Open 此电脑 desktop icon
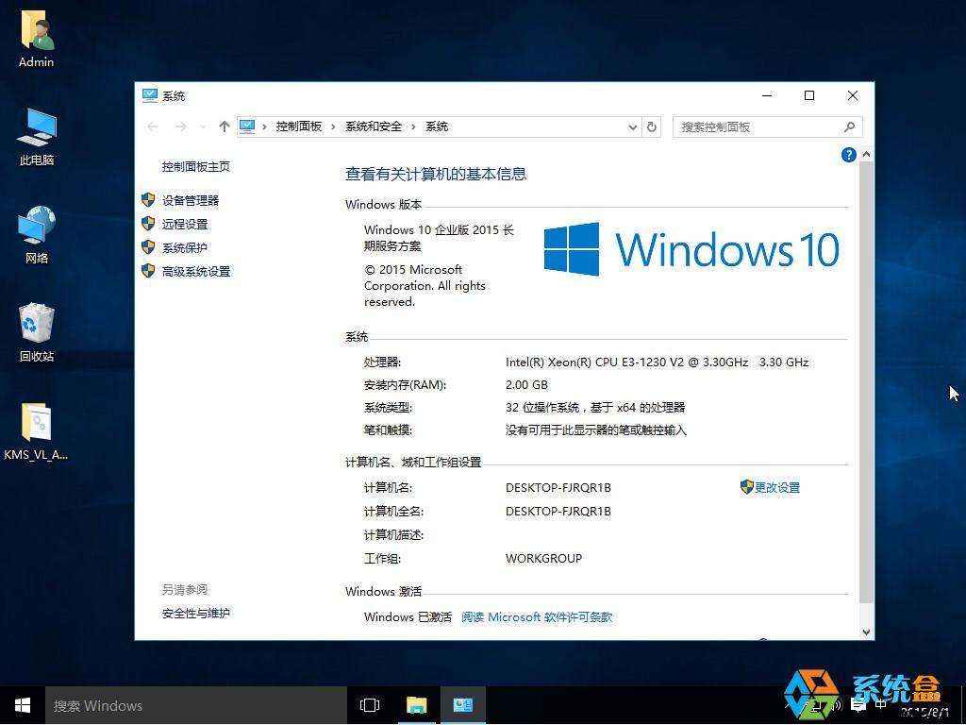Viewport: 966px width, 725px height. pos(35,127)
